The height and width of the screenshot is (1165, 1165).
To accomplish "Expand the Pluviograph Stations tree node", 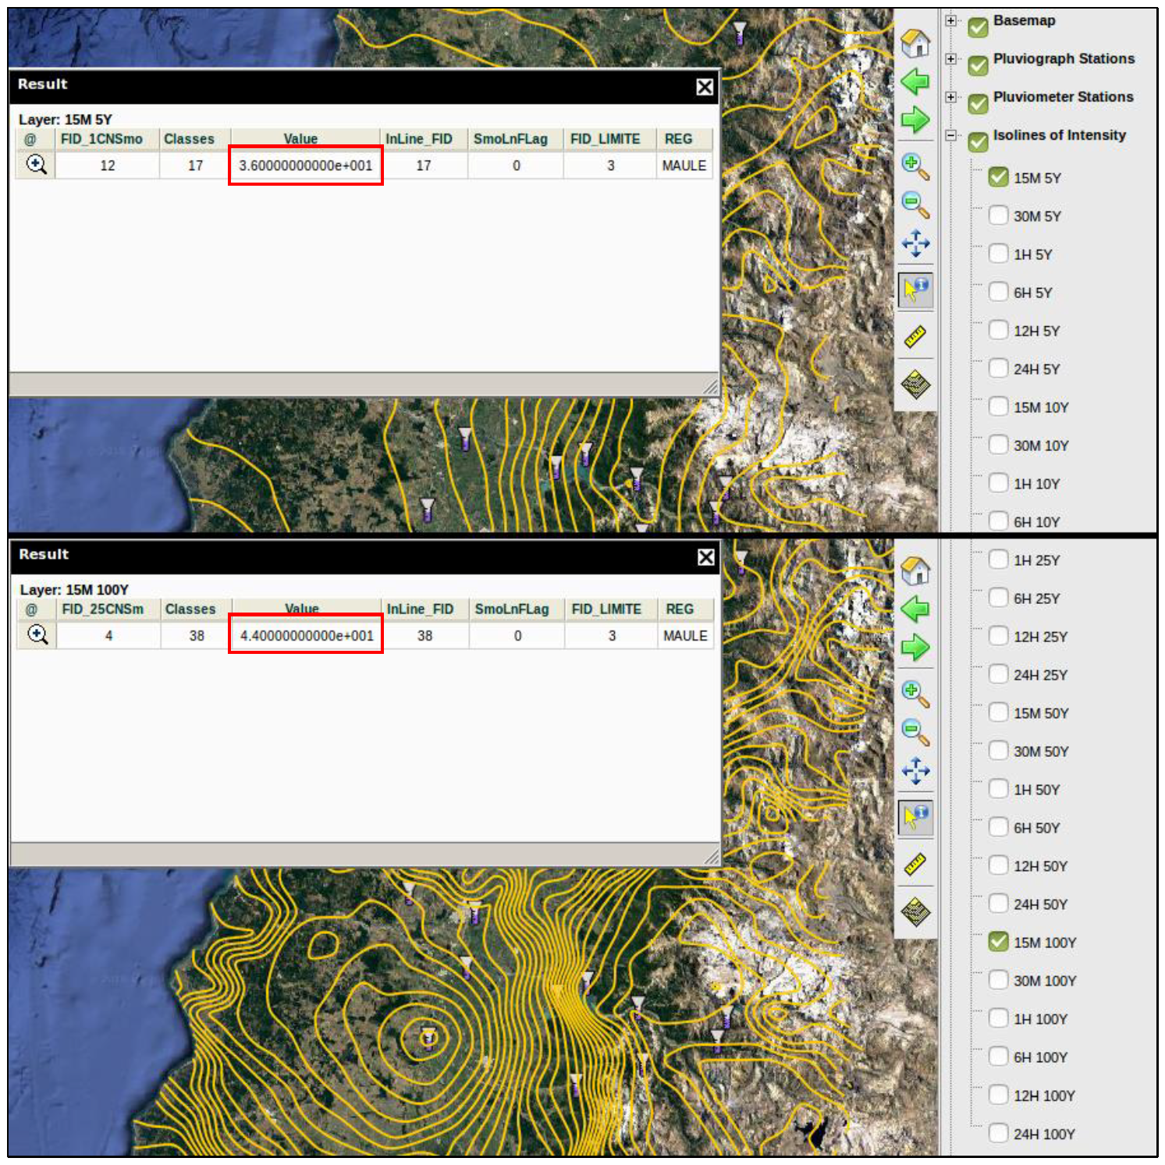I will (x=950, y=59).
